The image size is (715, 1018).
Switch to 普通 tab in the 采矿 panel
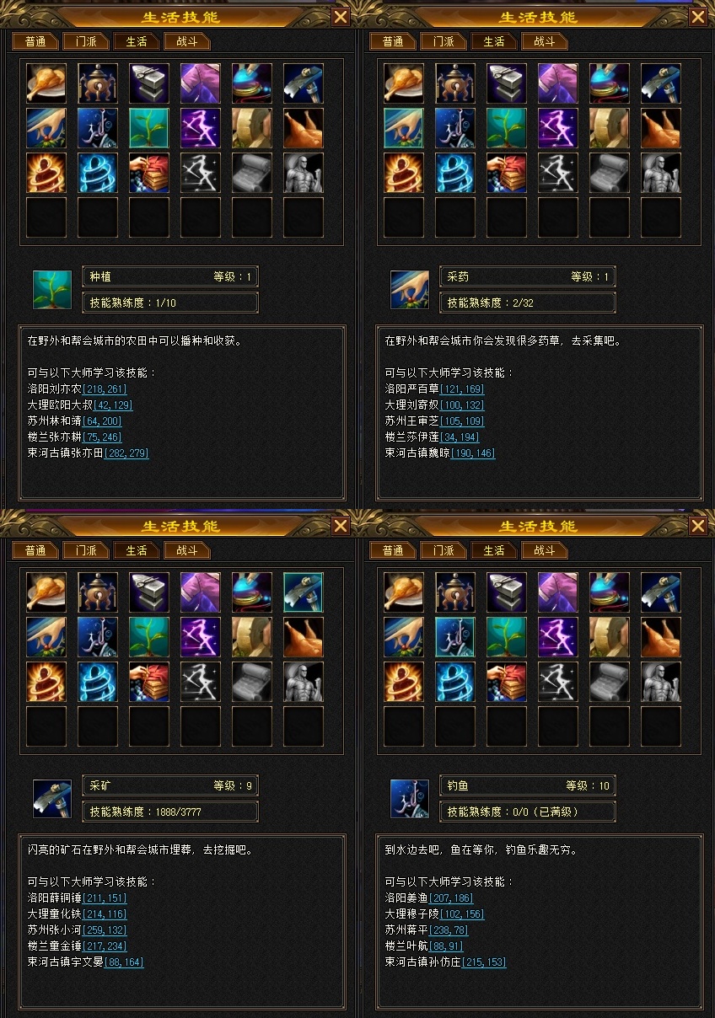(x=35, y=550)
